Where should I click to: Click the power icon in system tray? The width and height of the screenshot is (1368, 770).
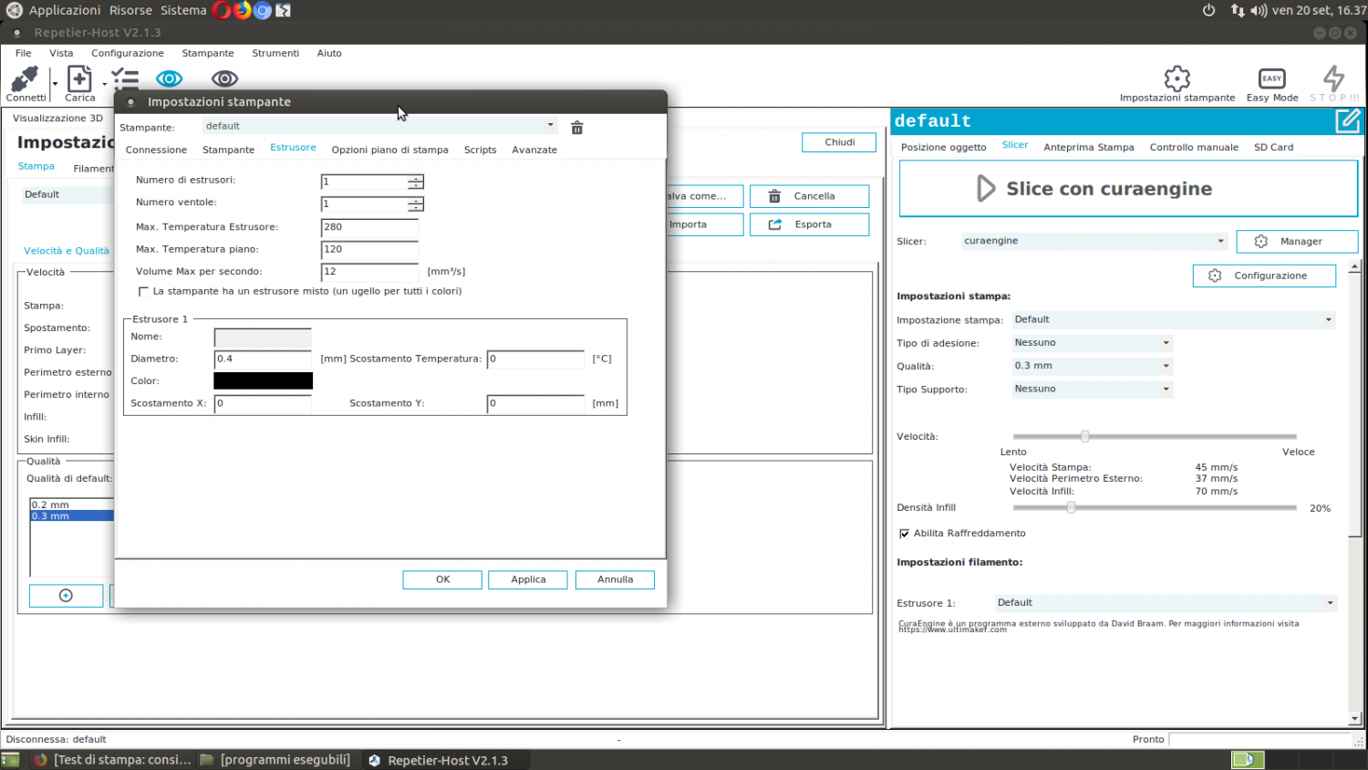click(1208, 10)
